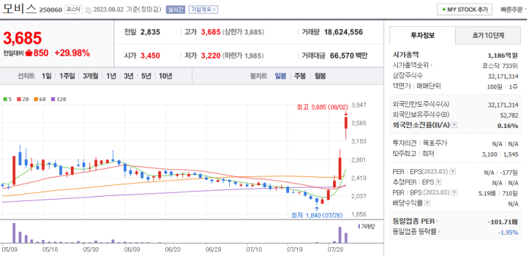Select the 일봉 candle chart

[x=281, y=76]
